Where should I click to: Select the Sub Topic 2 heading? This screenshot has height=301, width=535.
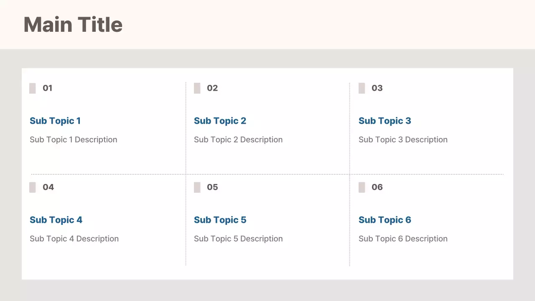220,121
